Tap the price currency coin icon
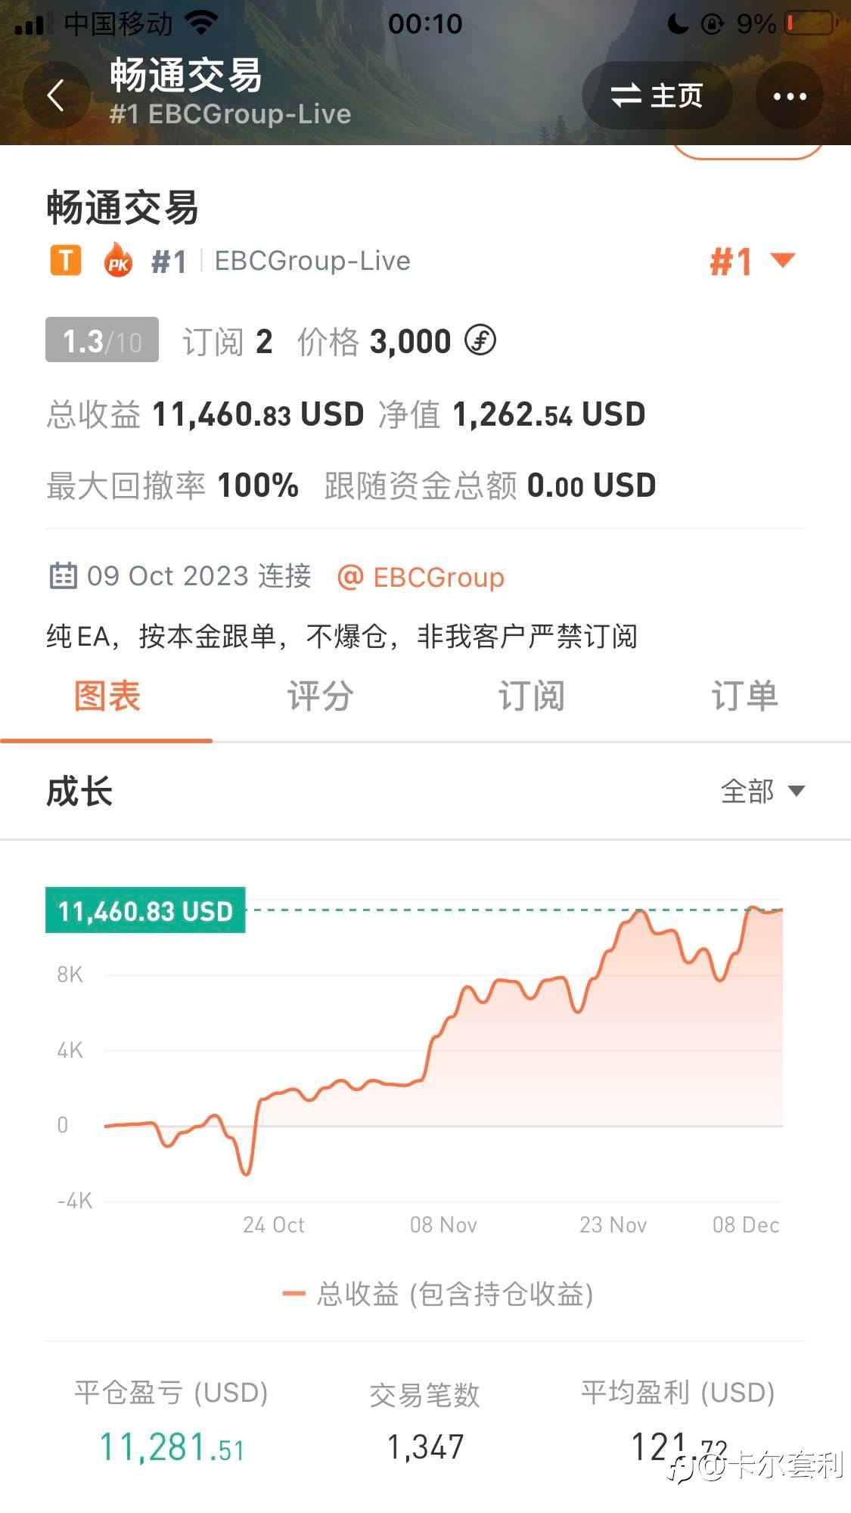 [x=480, y=340]
